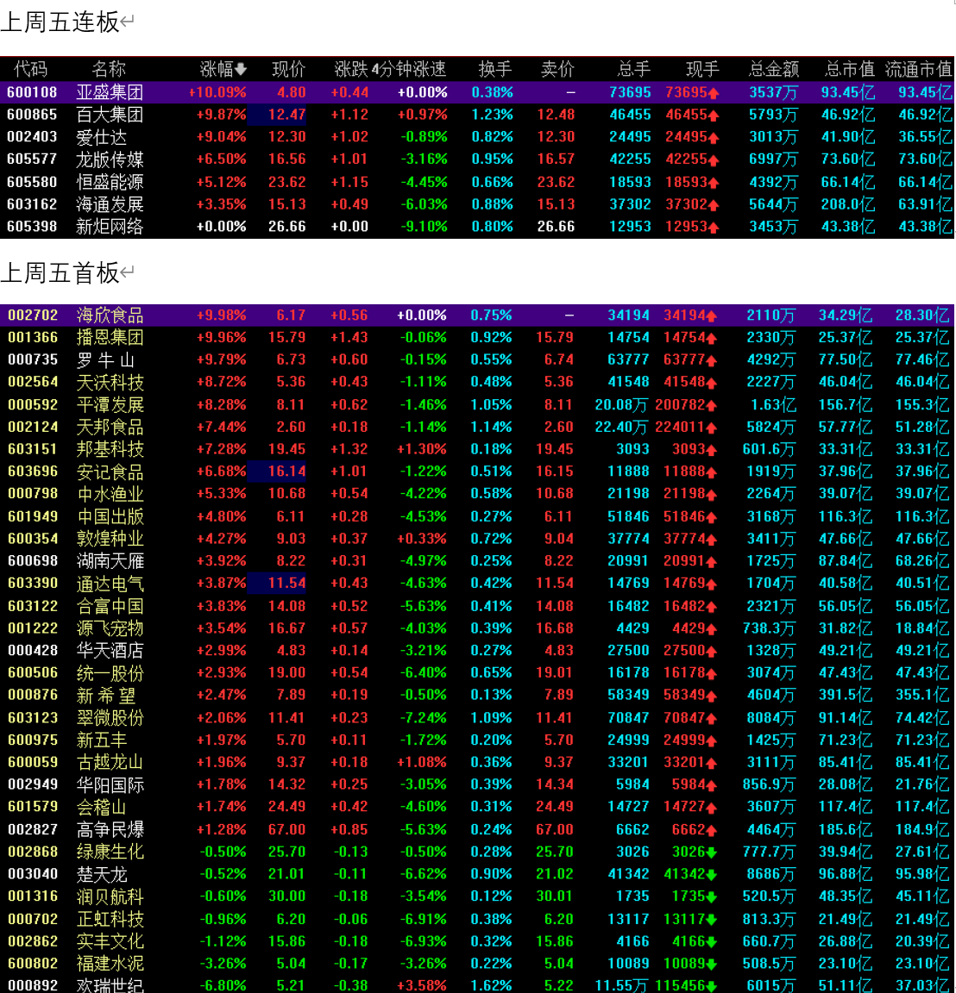Image resolution: width=956 pixels, height=993 pixels.
Task: Select stock name 罗牛山
Action: pyautogui.click(x=105, y=360)
